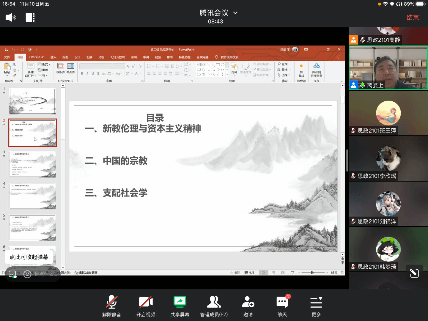
Task: Click the Cut scissors icon in clipboard group
Action: (14, 64)
